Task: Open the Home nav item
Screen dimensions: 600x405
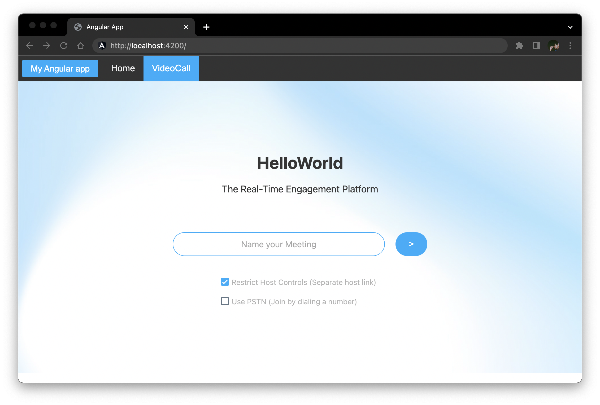Action: click(x=123, y=68)
